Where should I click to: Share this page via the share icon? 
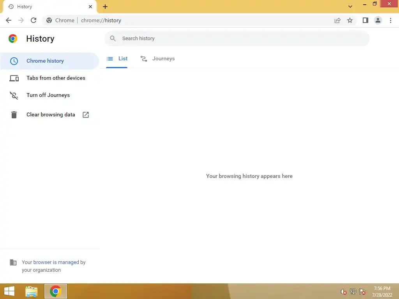(337, 20)
